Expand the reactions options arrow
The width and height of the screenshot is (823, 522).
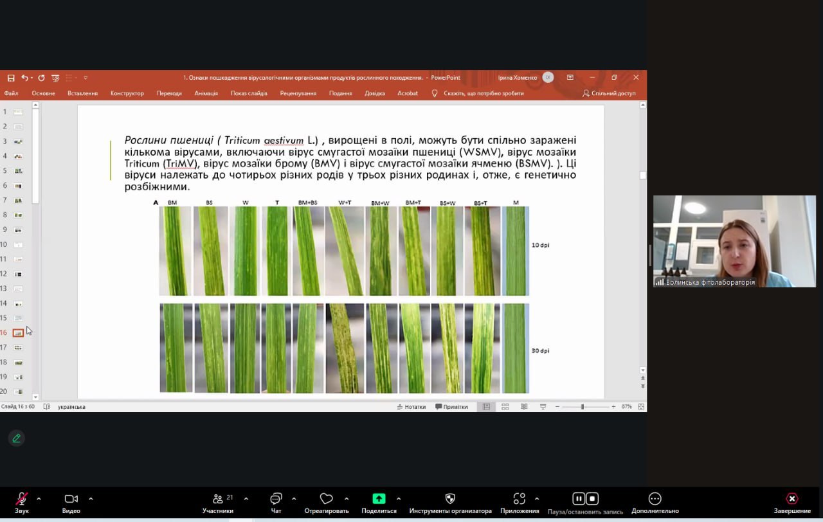coord(347,499)
